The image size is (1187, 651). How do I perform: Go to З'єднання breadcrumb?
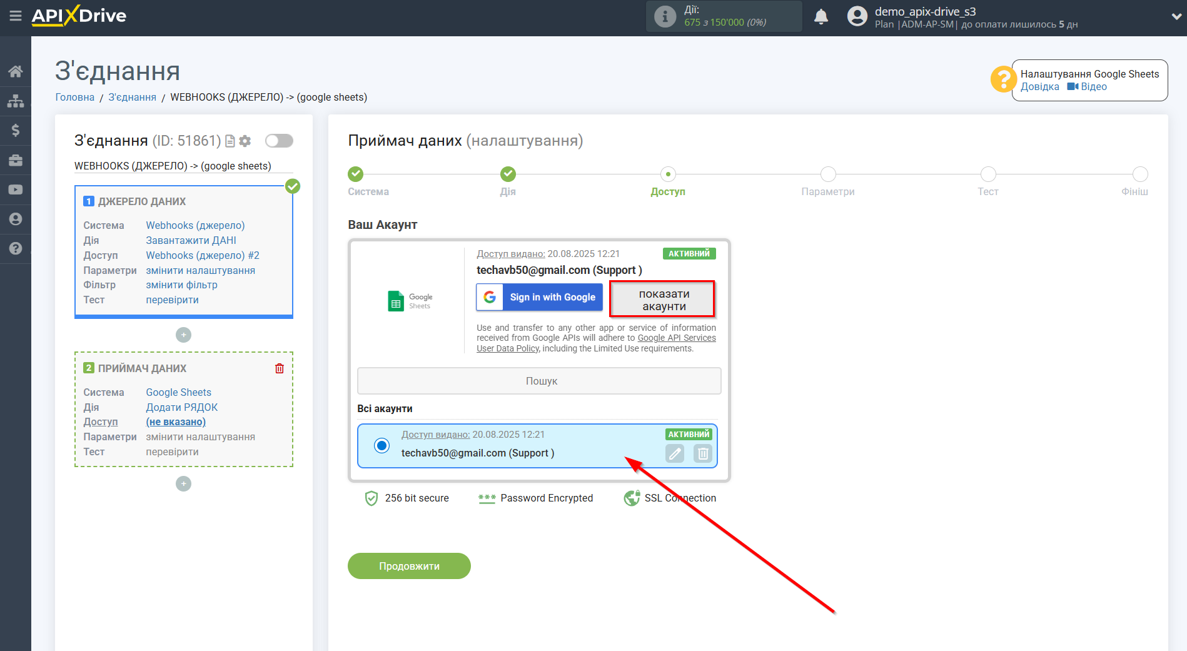[133, 97]
